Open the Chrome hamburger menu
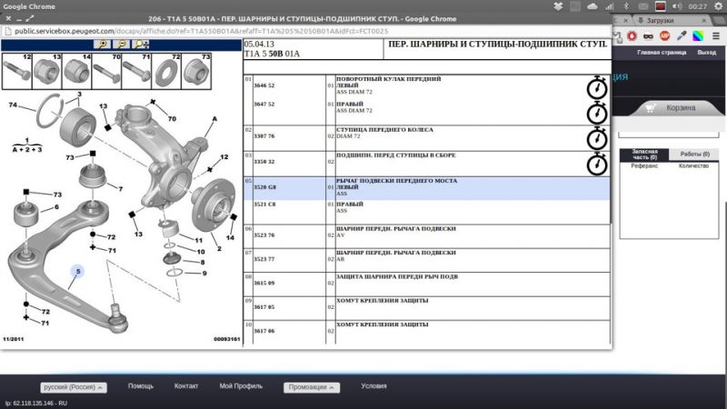Image resolution: width=727 pixels, height=409 pixels. [x=716, y=35]
